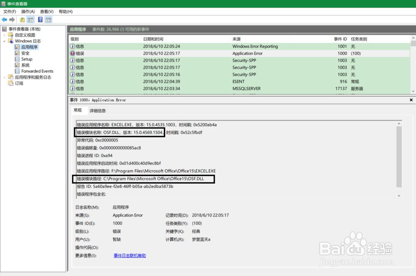Screen dimensions: 416x276
Task: Click info icon of Windows Error Reporting row
Action: tap(72, 46)
